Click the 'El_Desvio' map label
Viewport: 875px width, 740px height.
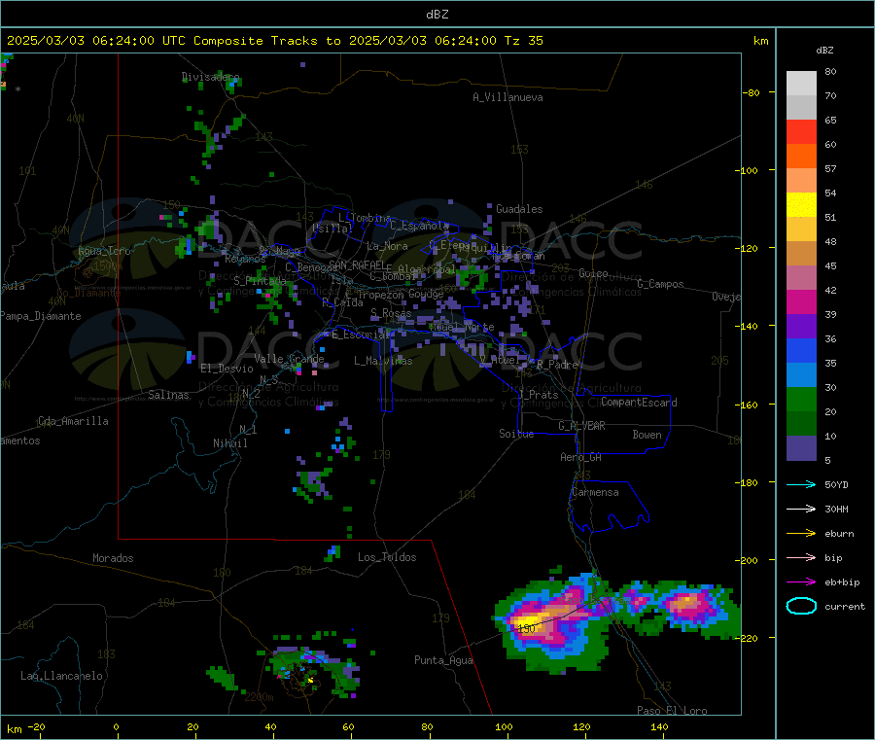click(227, 369)
